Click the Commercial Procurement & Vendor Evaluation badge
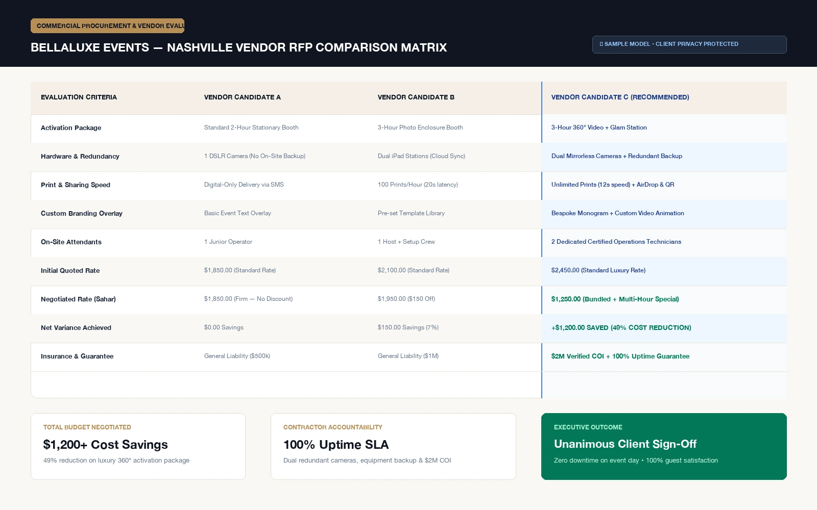Viewport: 817px width, 510px height. tap(107, 26)
